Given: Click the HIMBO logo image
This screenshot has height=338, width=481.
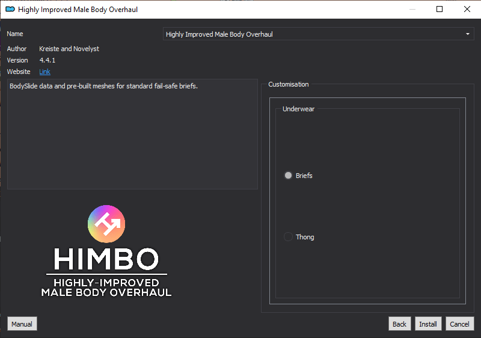Looking at the screenshot, I should (106, 251).
